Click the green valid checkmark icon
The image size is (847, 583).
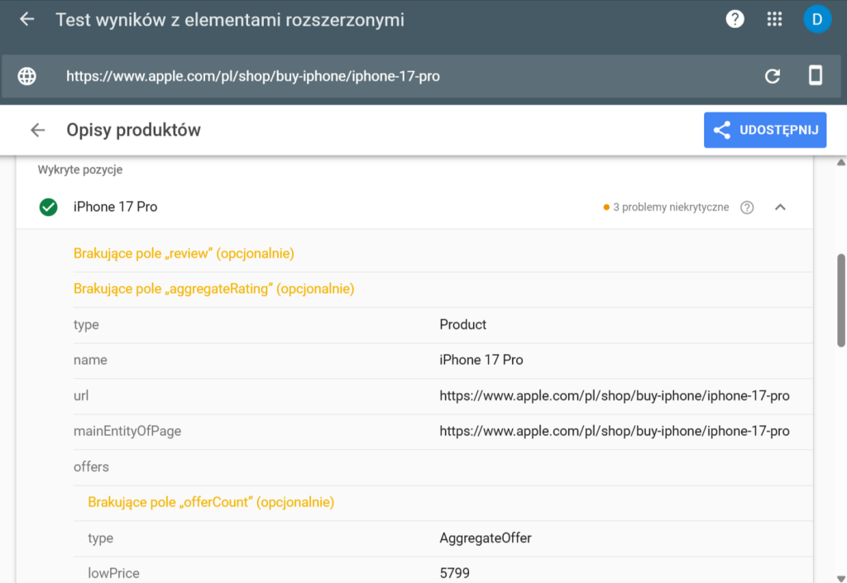(x=49, y=208)
